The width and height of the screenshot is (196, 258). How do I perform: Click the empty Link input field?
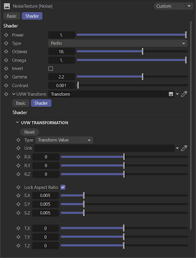click(x=104, y=148)
